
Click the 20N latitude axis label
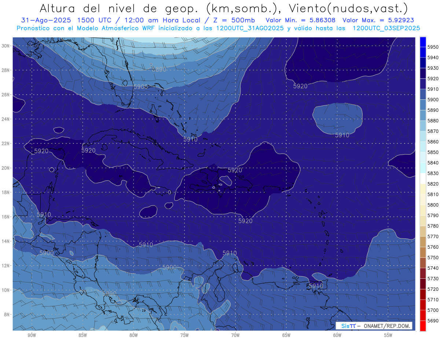click(5, 168)
